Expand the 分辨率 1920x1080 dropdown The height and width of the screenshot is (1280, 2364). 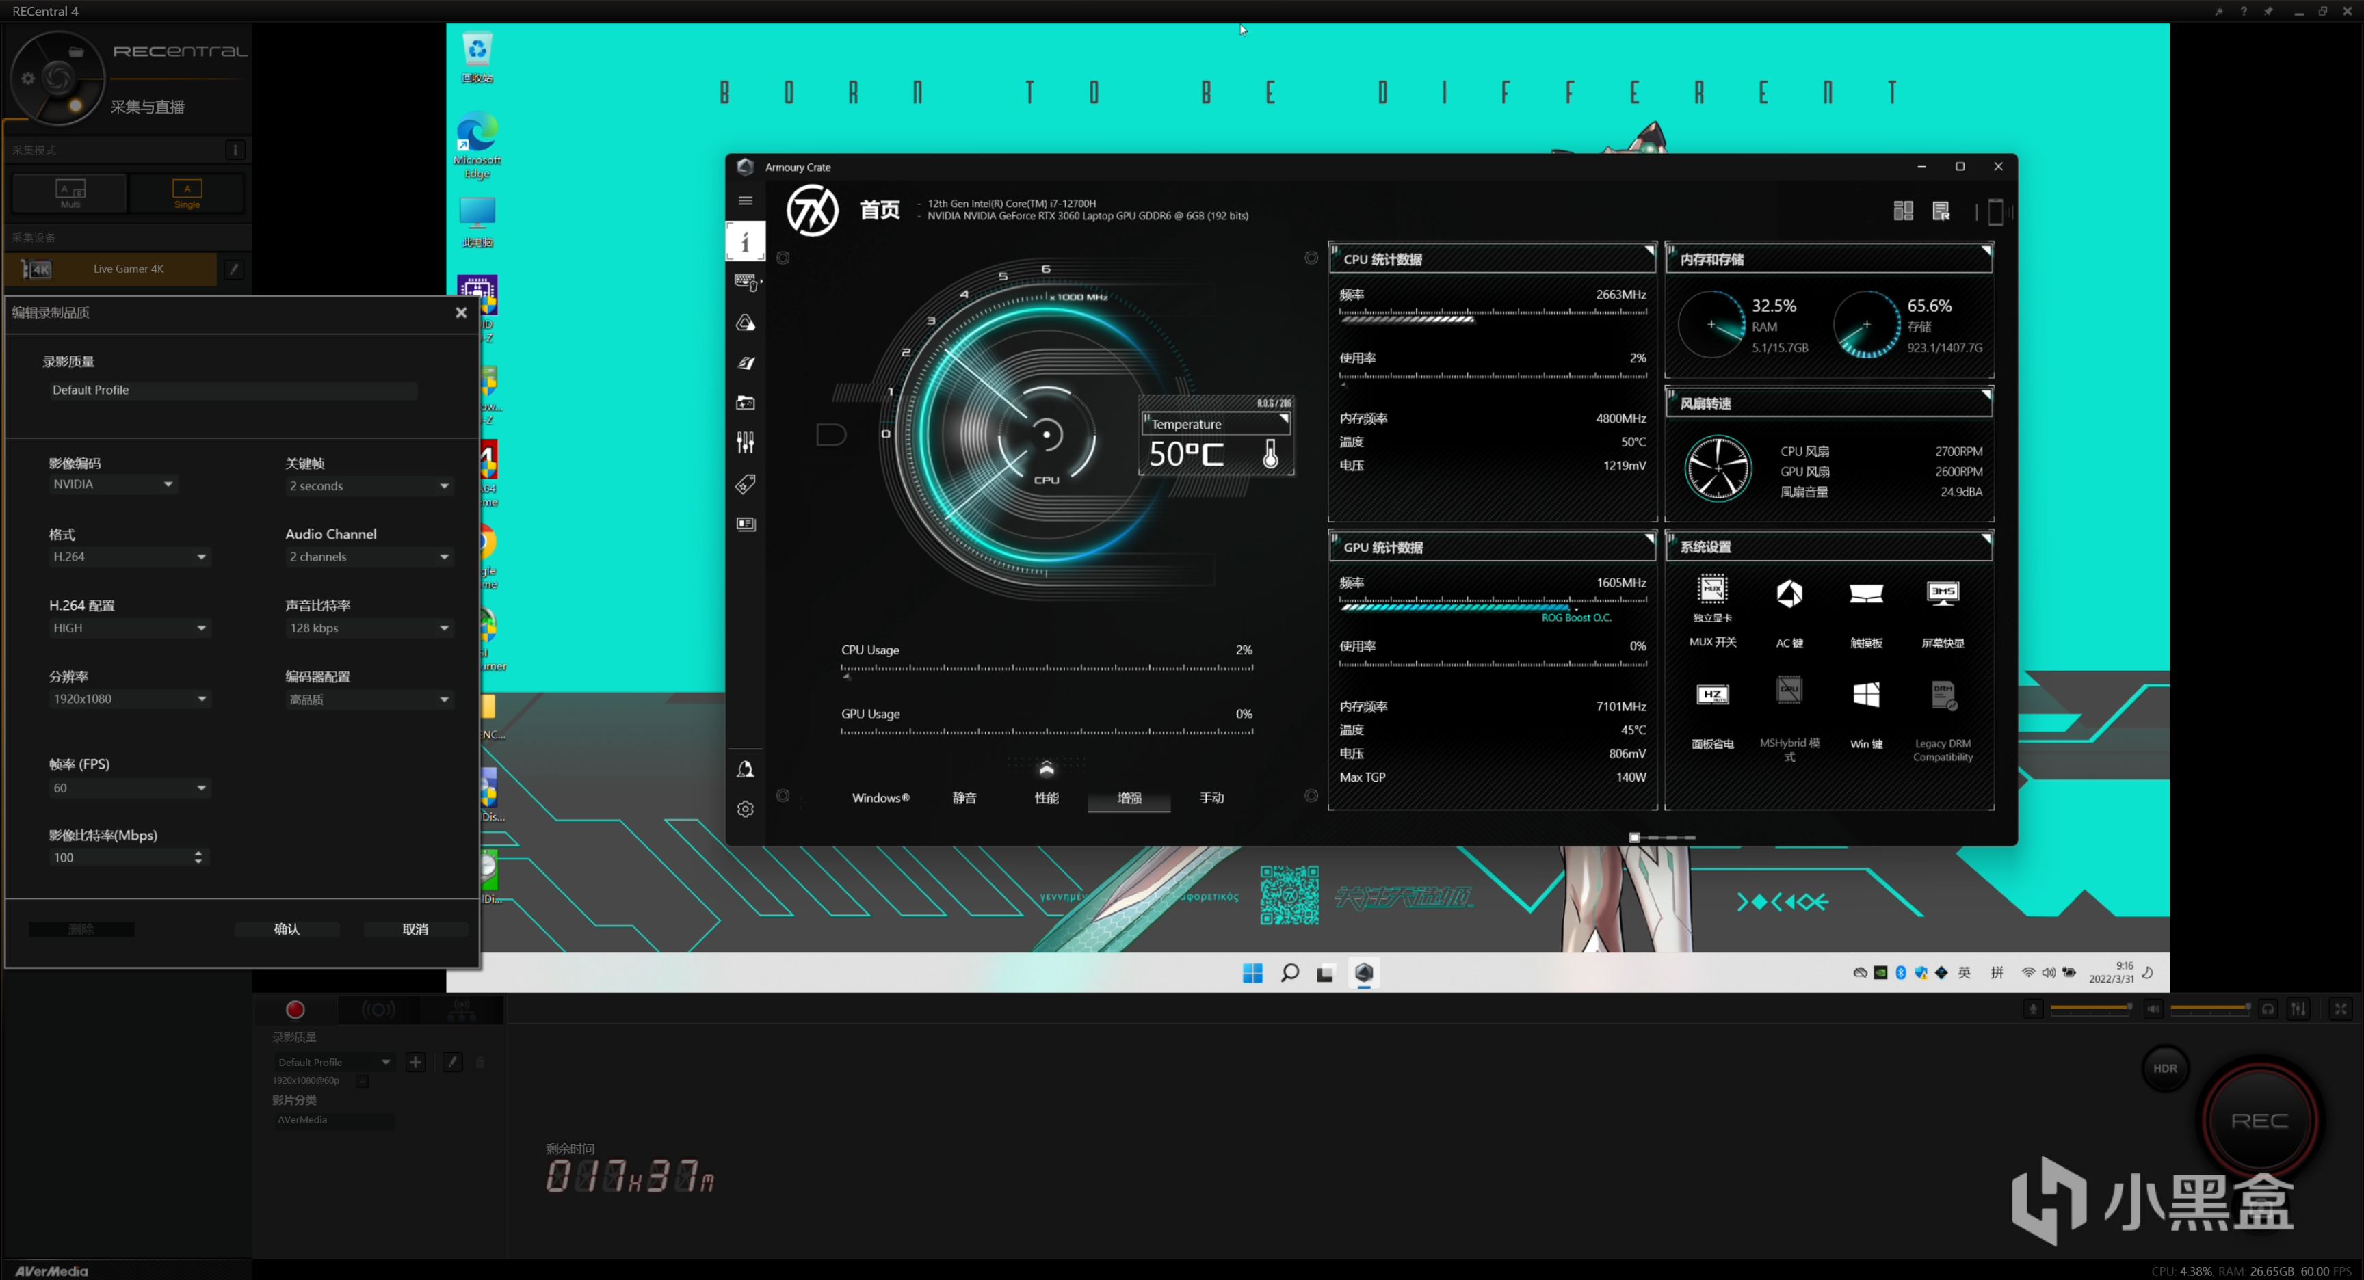click(129, 699)
